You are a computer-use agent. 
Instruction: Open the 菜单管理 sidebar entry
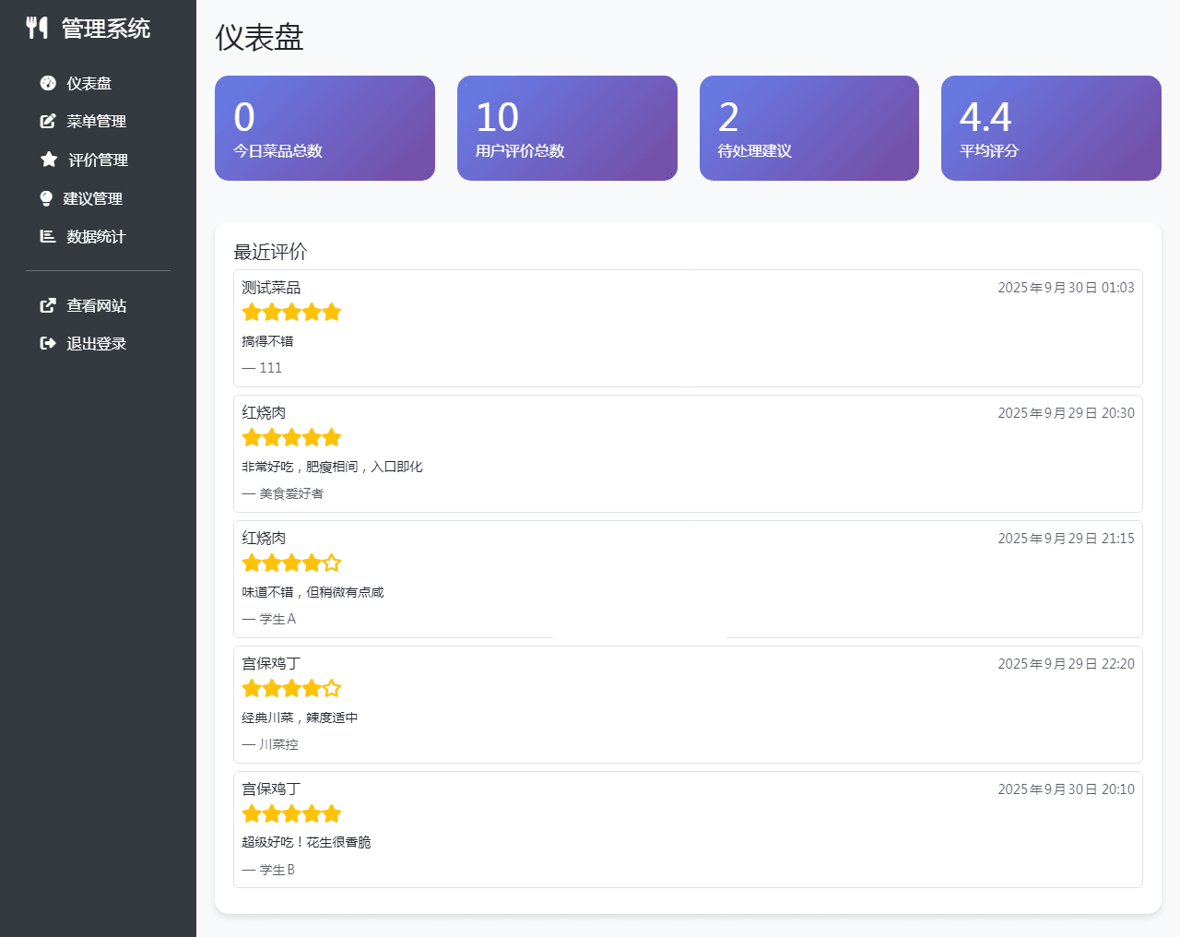(x=97, y=121)
